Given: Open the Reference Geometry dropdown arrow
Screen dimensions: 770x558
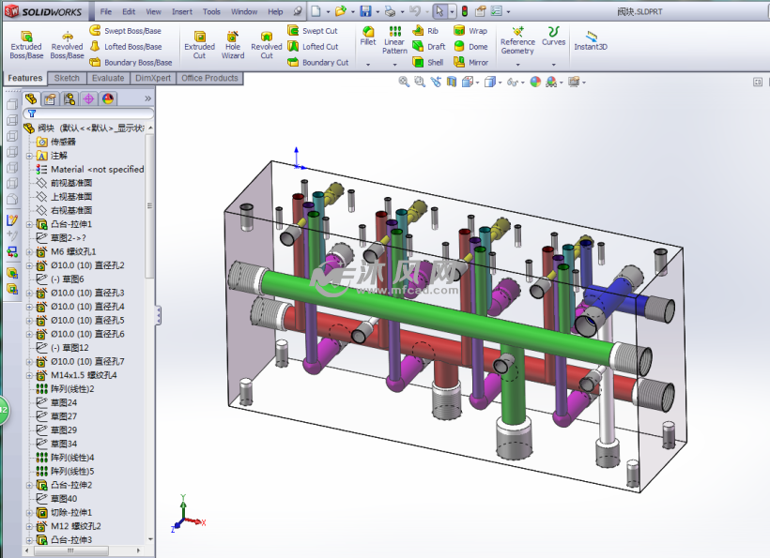Looking at the screenshot, I should [x=517, y=64].
